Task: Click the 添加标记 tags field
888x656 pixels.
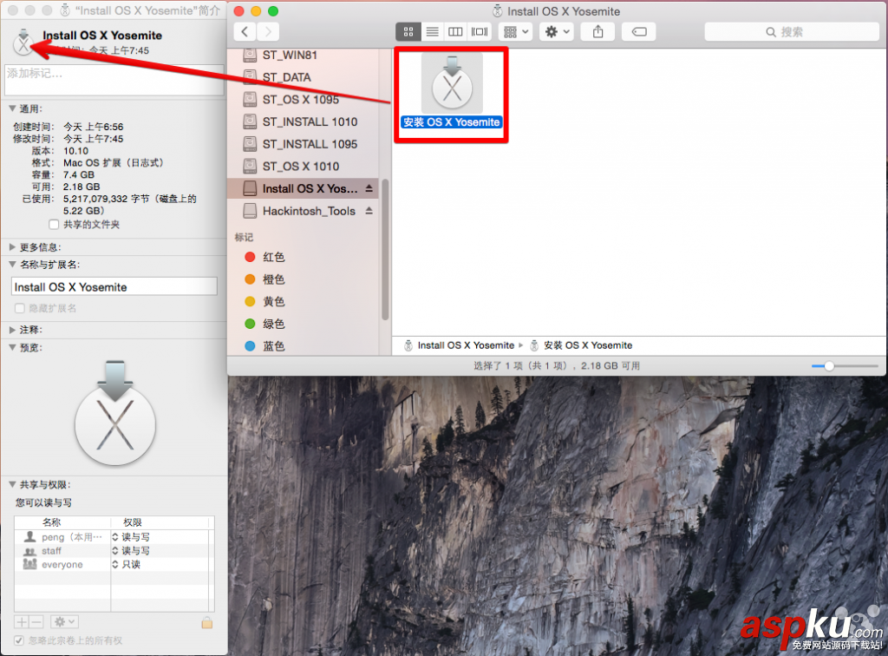Action: [114, 79]
